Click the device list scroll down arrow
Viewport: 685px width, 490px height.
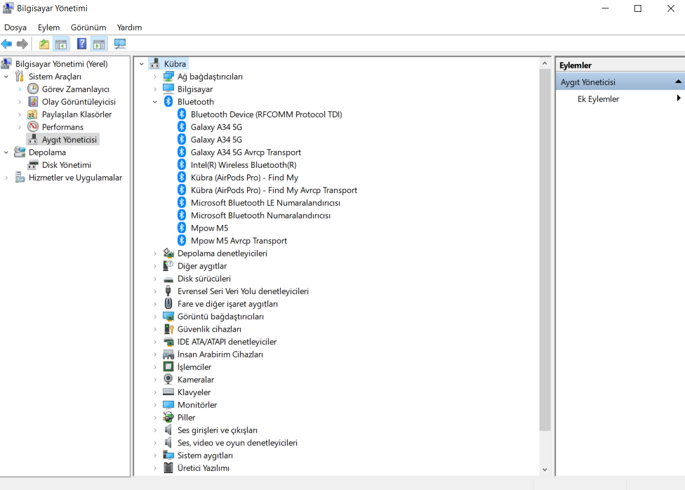tap(545, 469)
